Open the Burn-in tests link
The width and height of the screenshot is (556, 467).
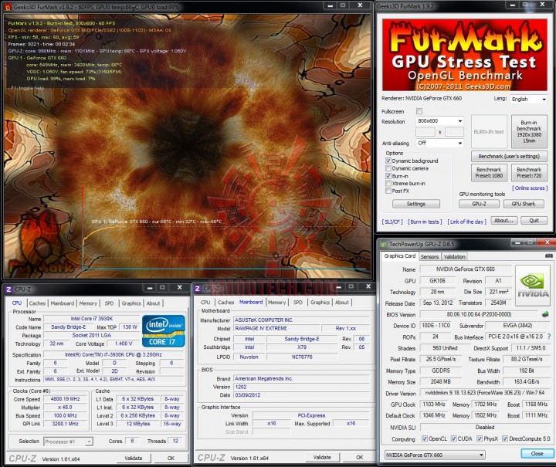pyautogui.click(x=425, y=222)
